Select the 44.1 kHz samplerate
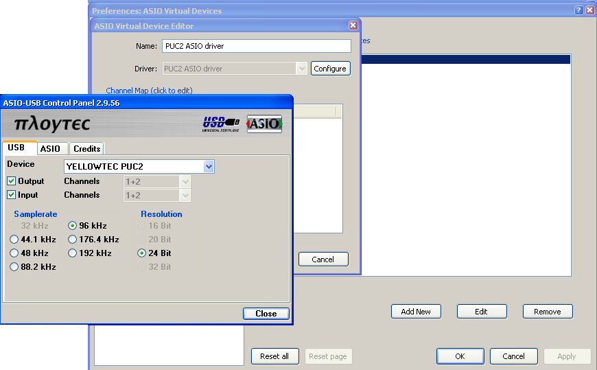The height and width of the screenshot is (370, 597). coord(14,240)
